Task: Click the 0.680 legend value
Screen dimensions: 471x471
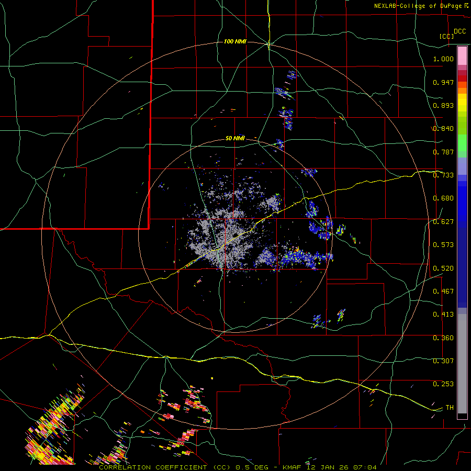Action: coord(443,198)
